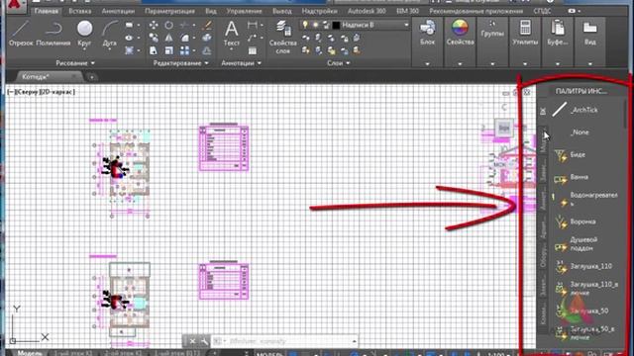Open Свойства слоя layer properties

pyautogui.click(x=282, y=38)
